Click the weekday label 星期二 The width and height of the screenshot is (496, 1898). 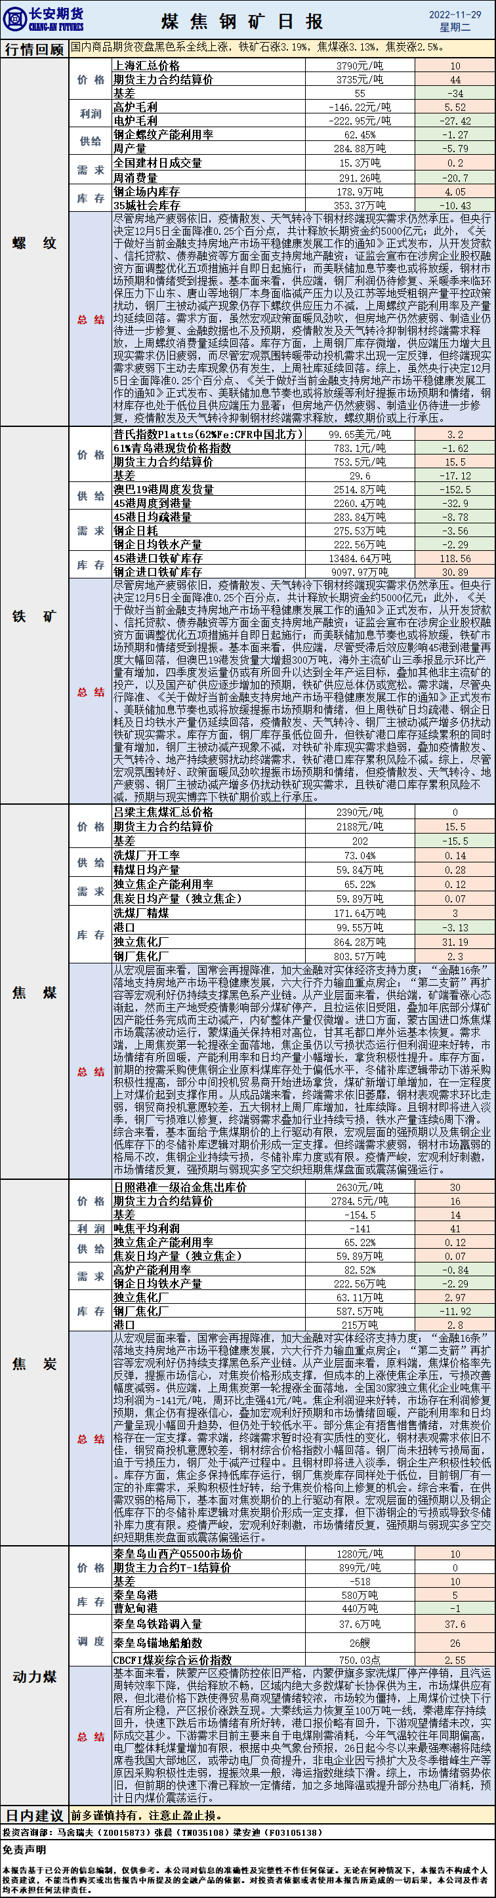pyautogui.click(x=455, y=28)
